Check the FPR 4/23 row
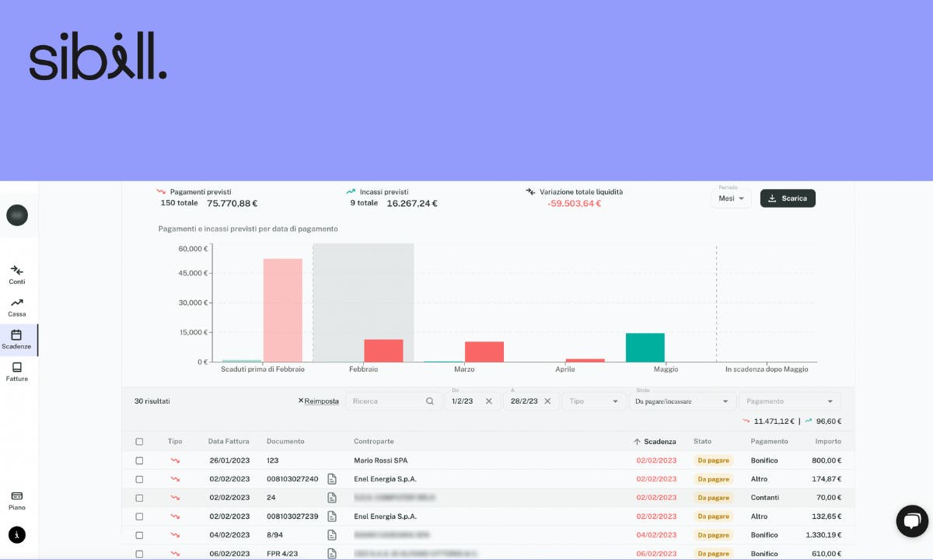Viewport: 933px width, 560px height. (x=139, y=554)
